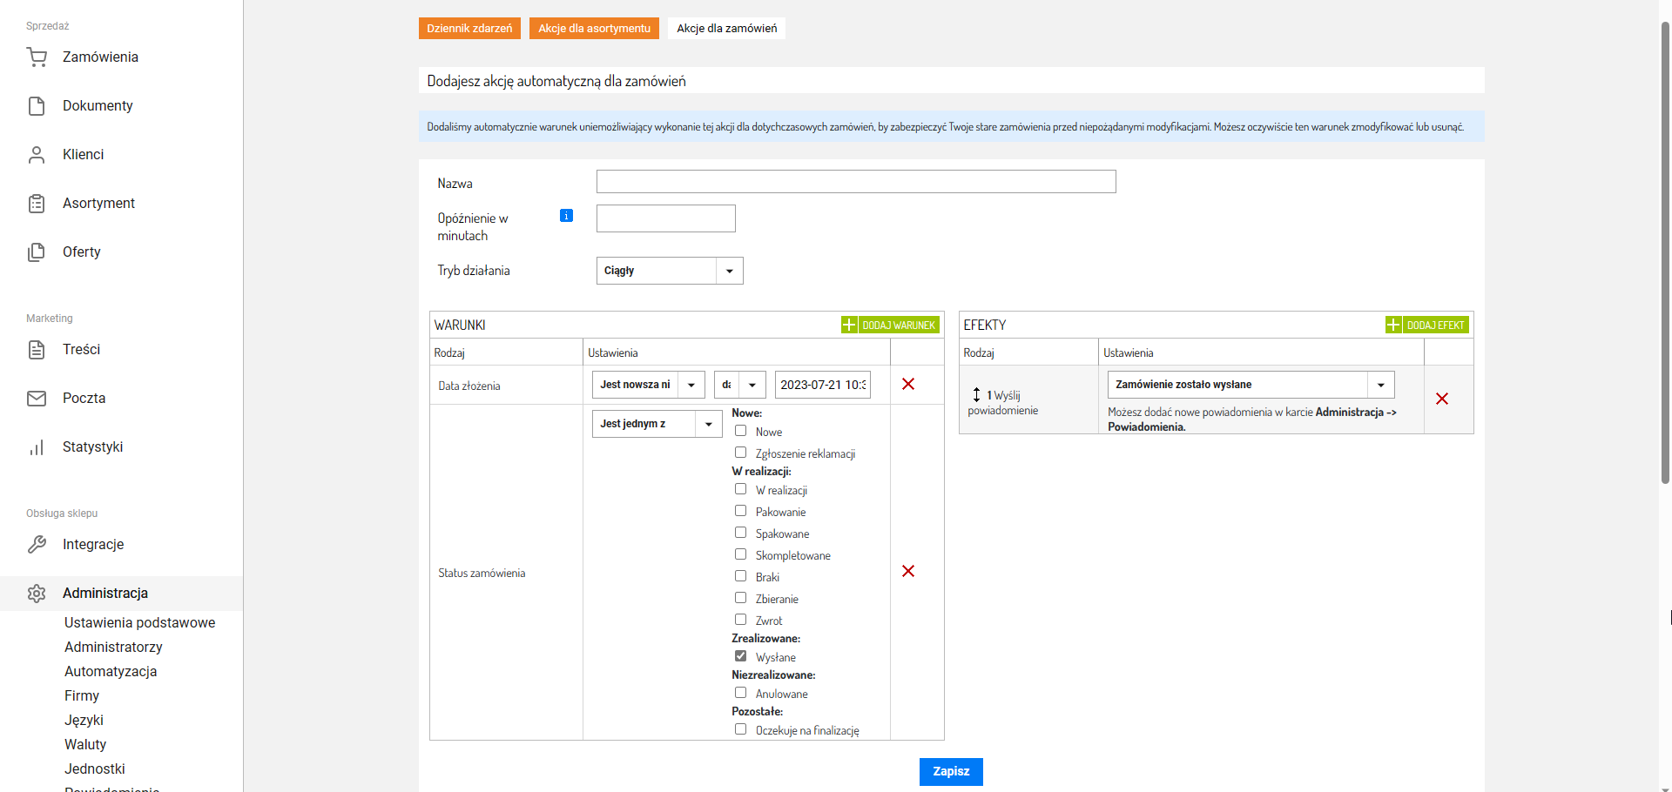Open Zamówienia via cart icon
1672x792 pixels.
click(x=37, y=57)
